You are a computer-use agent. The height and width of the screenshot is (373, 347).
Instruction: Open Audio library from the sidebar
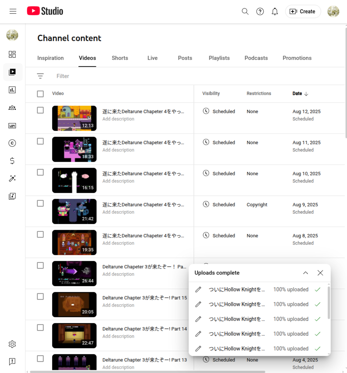[12, 196]
